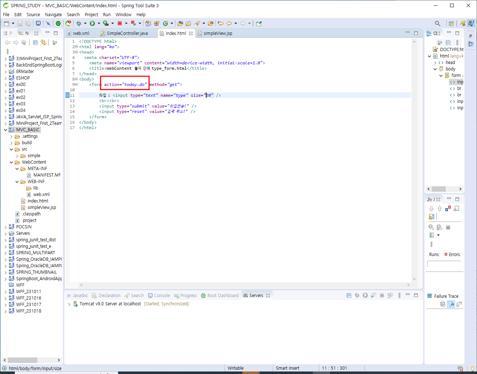Click JUnit Show Failures Only icon

click(x=448, y=208)
